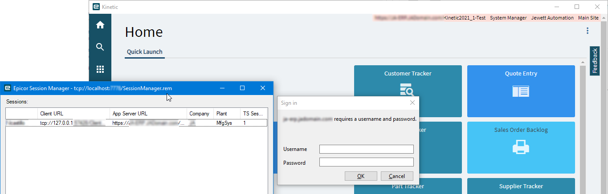
Task: Click the Username input field
Action: [367, 149]
